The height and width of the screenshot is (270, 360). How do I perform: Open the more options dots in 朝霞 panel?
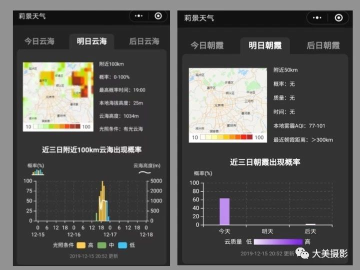pos(317,18)
